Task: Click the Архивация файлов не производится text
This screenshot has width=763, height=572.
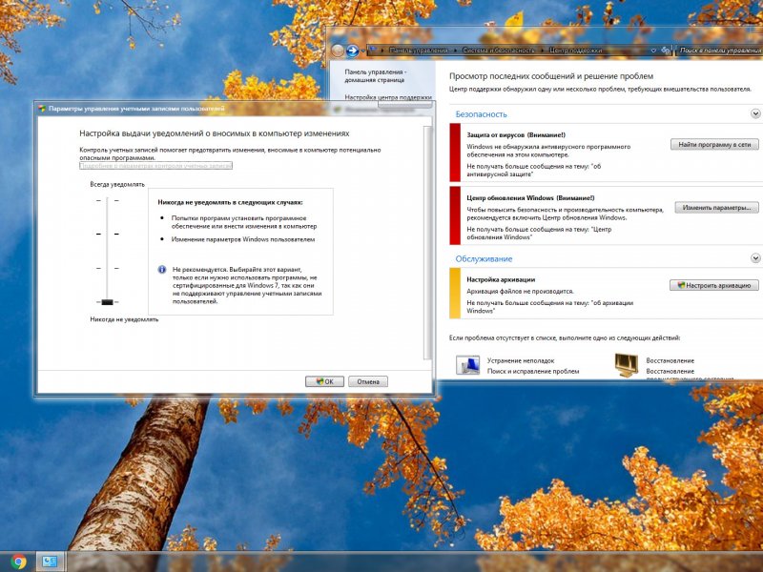Action: point(520,292)
